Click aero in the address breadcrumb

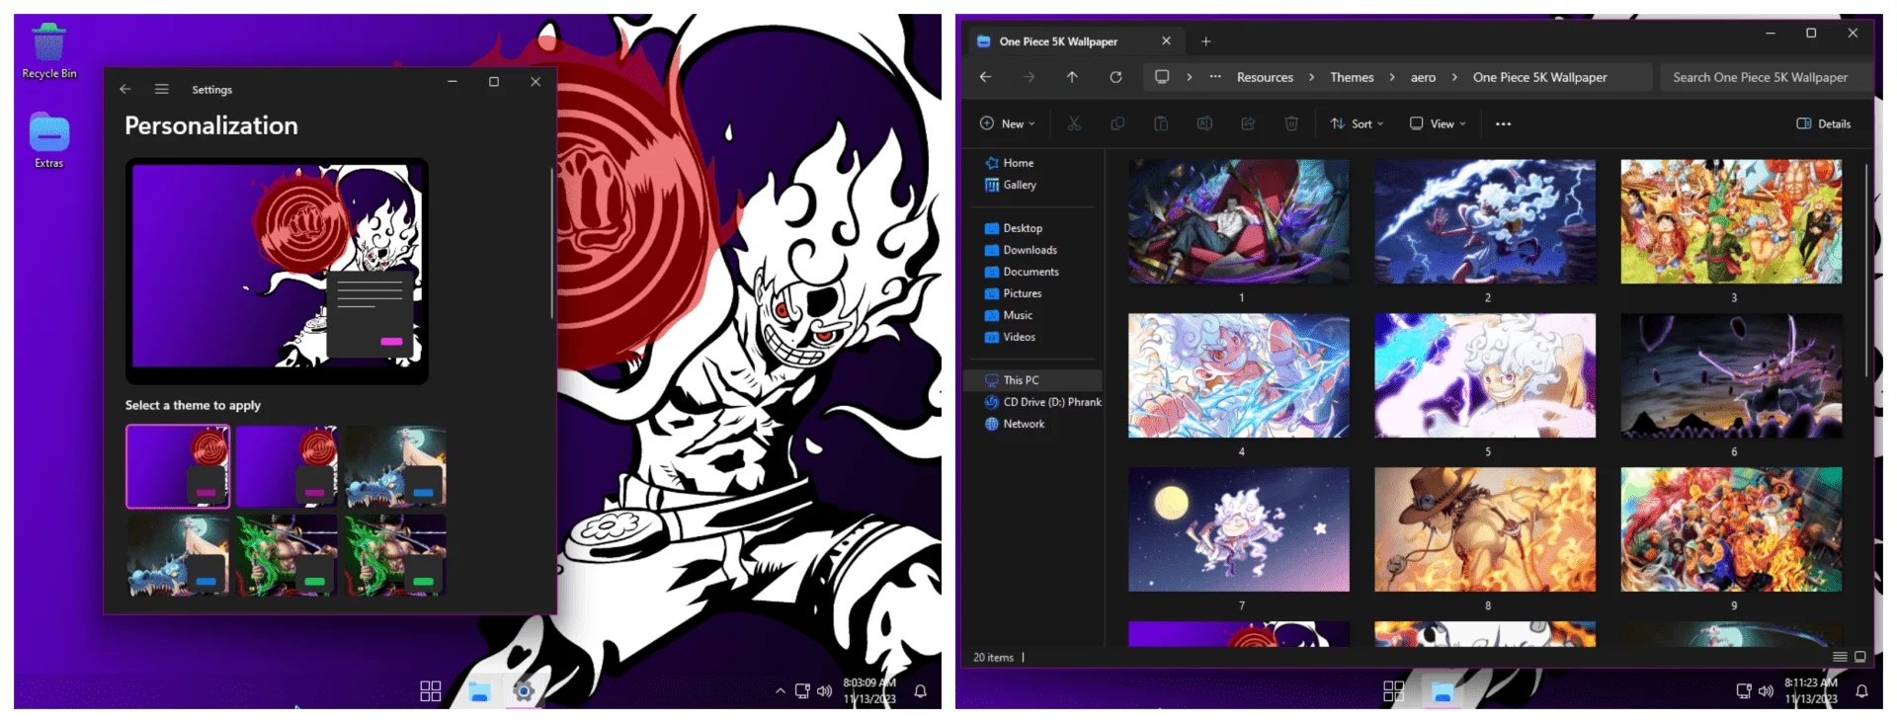tap(1423, 77)
